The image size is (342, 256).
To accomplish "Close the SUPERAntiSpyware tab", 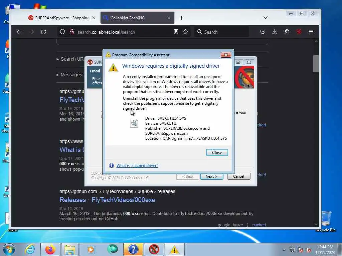I will pos(94,18).
